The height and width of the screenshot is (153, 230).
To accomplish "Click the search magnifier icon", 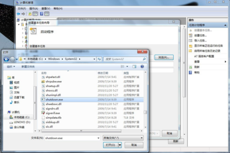I will (x=144, y=59).
